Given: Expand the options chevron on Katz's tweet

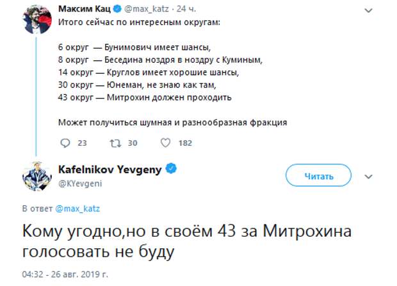Looking at the screenshot, I should [x=369, y=10].
